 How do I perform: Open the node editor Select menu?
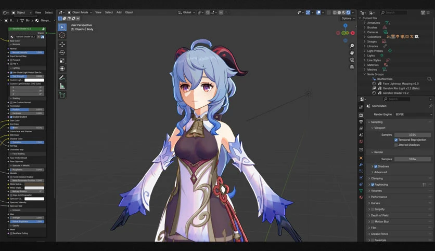[48, 12]
